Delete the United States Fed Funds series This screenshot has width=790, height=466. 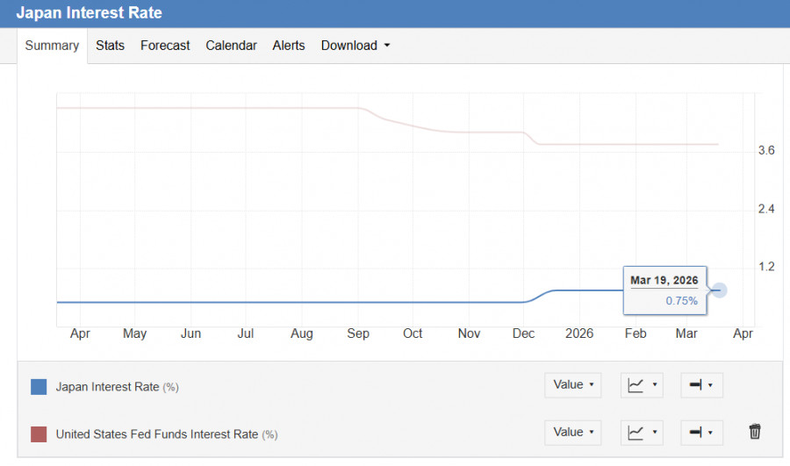[755, 432]
